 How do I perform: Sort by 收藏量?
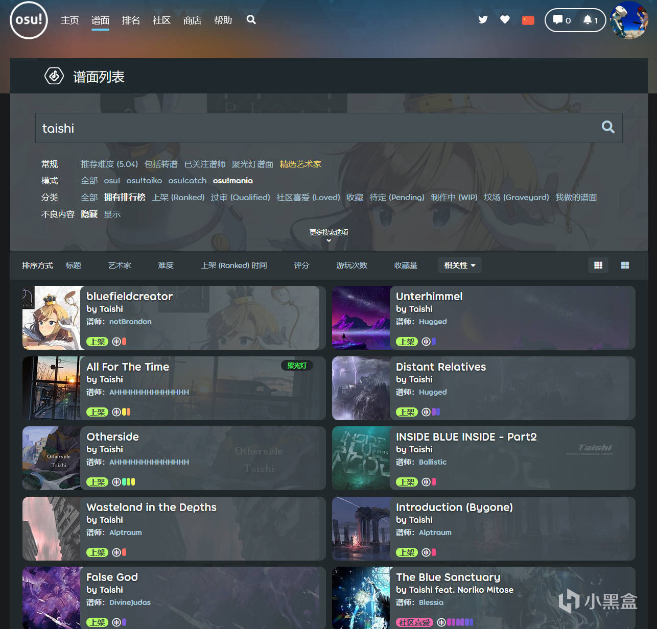pyautogui.click(x=406, y=265)
